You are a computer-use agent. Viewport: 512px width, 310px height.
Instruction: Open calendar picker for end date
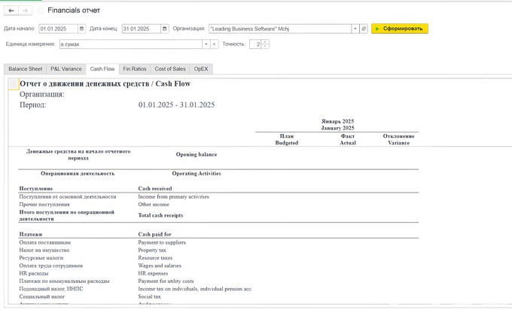[x=165, y=29]
